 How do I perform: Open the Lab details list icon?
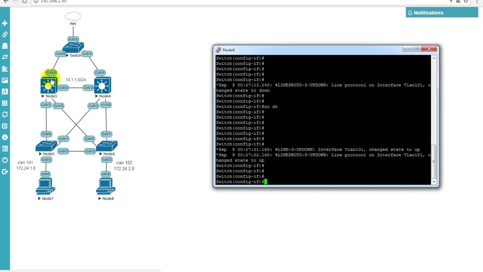(5, 148)
